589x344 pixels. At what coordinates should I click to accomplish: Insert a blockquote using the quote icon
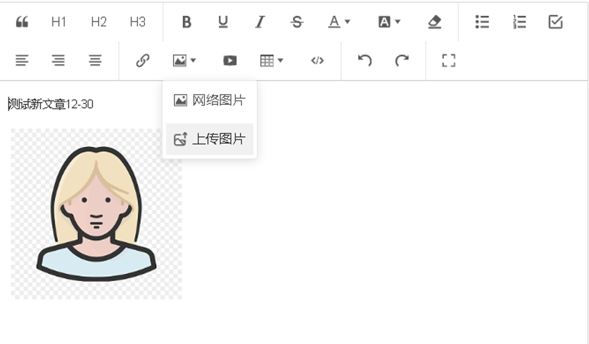22,22
